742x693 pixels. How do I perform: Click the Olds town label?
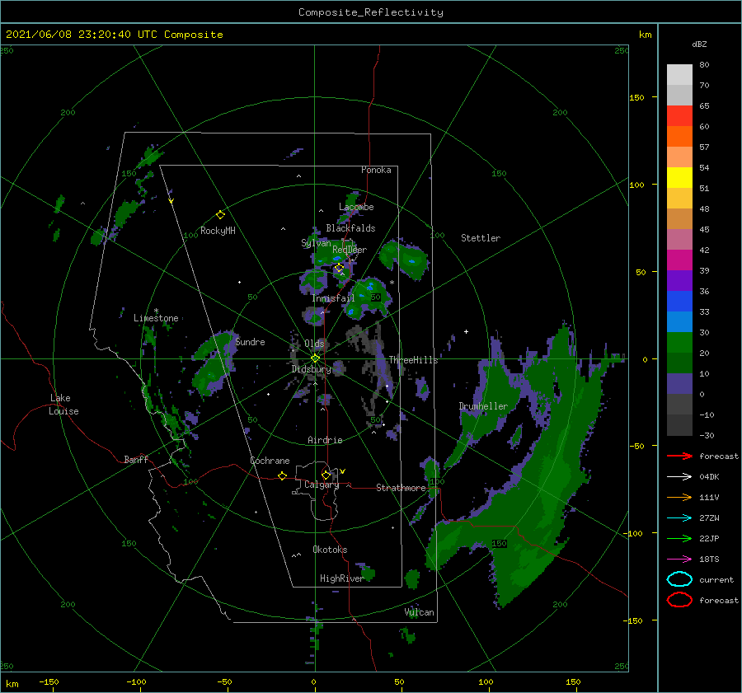(314, 344)
